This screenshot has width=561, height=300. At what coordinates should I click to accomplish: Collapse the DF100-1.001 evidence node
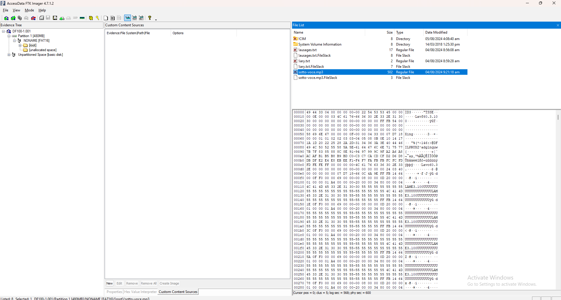click(x=4, y=31)
